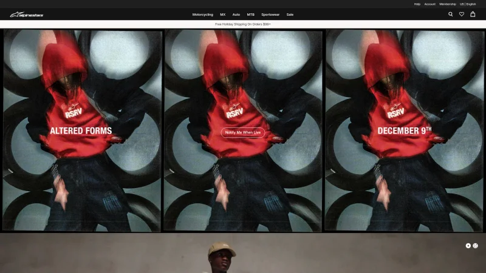Open the Sportswear menu

pyautogui.click(x=270, y=15)
